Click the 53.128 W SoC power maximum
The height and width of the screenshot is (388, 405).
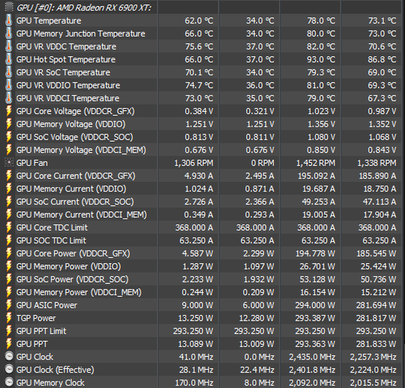(317, 280)
